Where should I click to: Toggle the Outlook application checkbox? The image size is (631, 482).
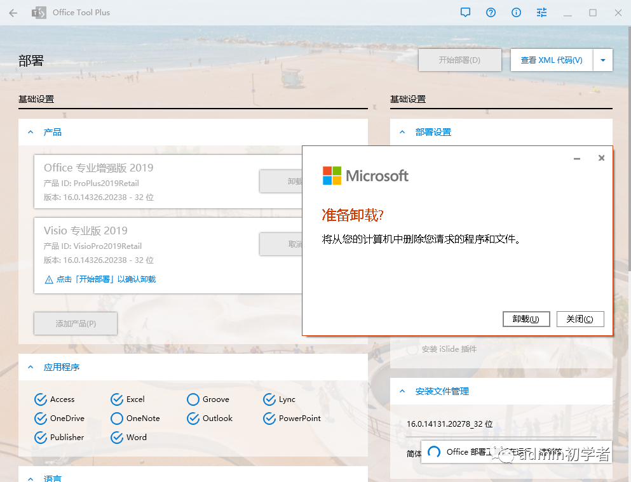click(193, 418)
